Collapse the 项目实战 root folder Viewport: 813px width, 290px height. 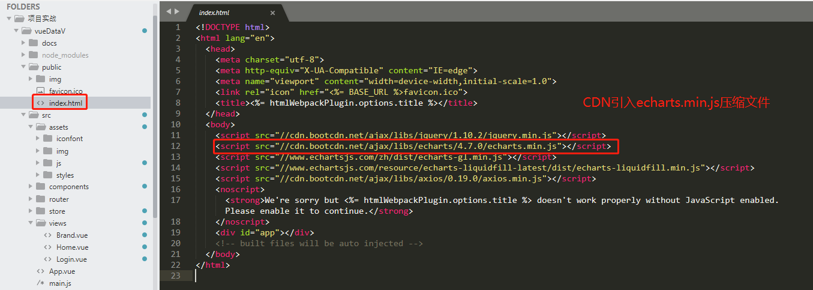coord(9,19)
